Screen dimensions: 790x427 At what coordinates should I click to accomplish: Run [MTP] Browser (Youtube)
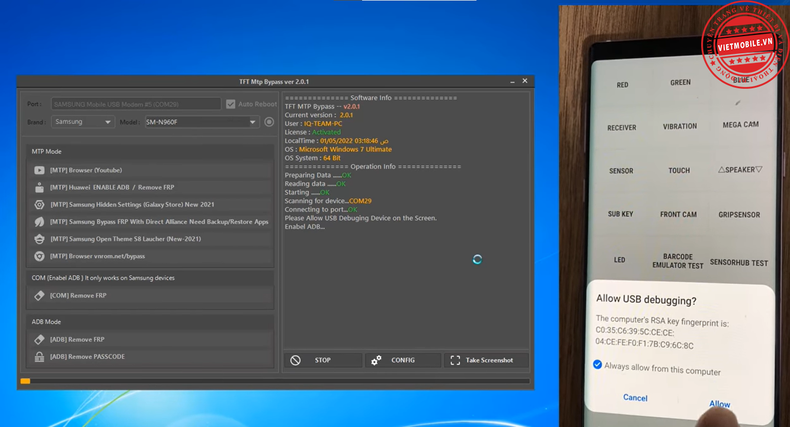151,171
